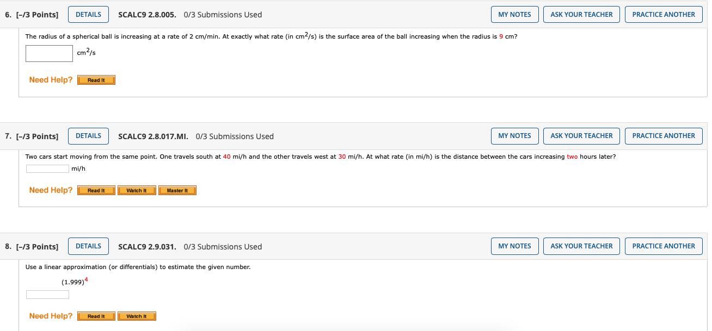Open the Watch It video for problem 7
Image resolution: width=712 pixels, height=331 pixels.
coord(137,190)
